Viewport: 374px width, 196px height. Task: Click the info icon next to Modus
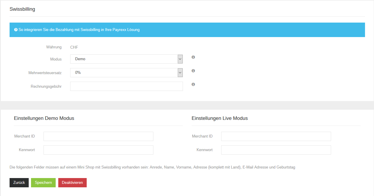pyautogui.click(x=193, y=57)
